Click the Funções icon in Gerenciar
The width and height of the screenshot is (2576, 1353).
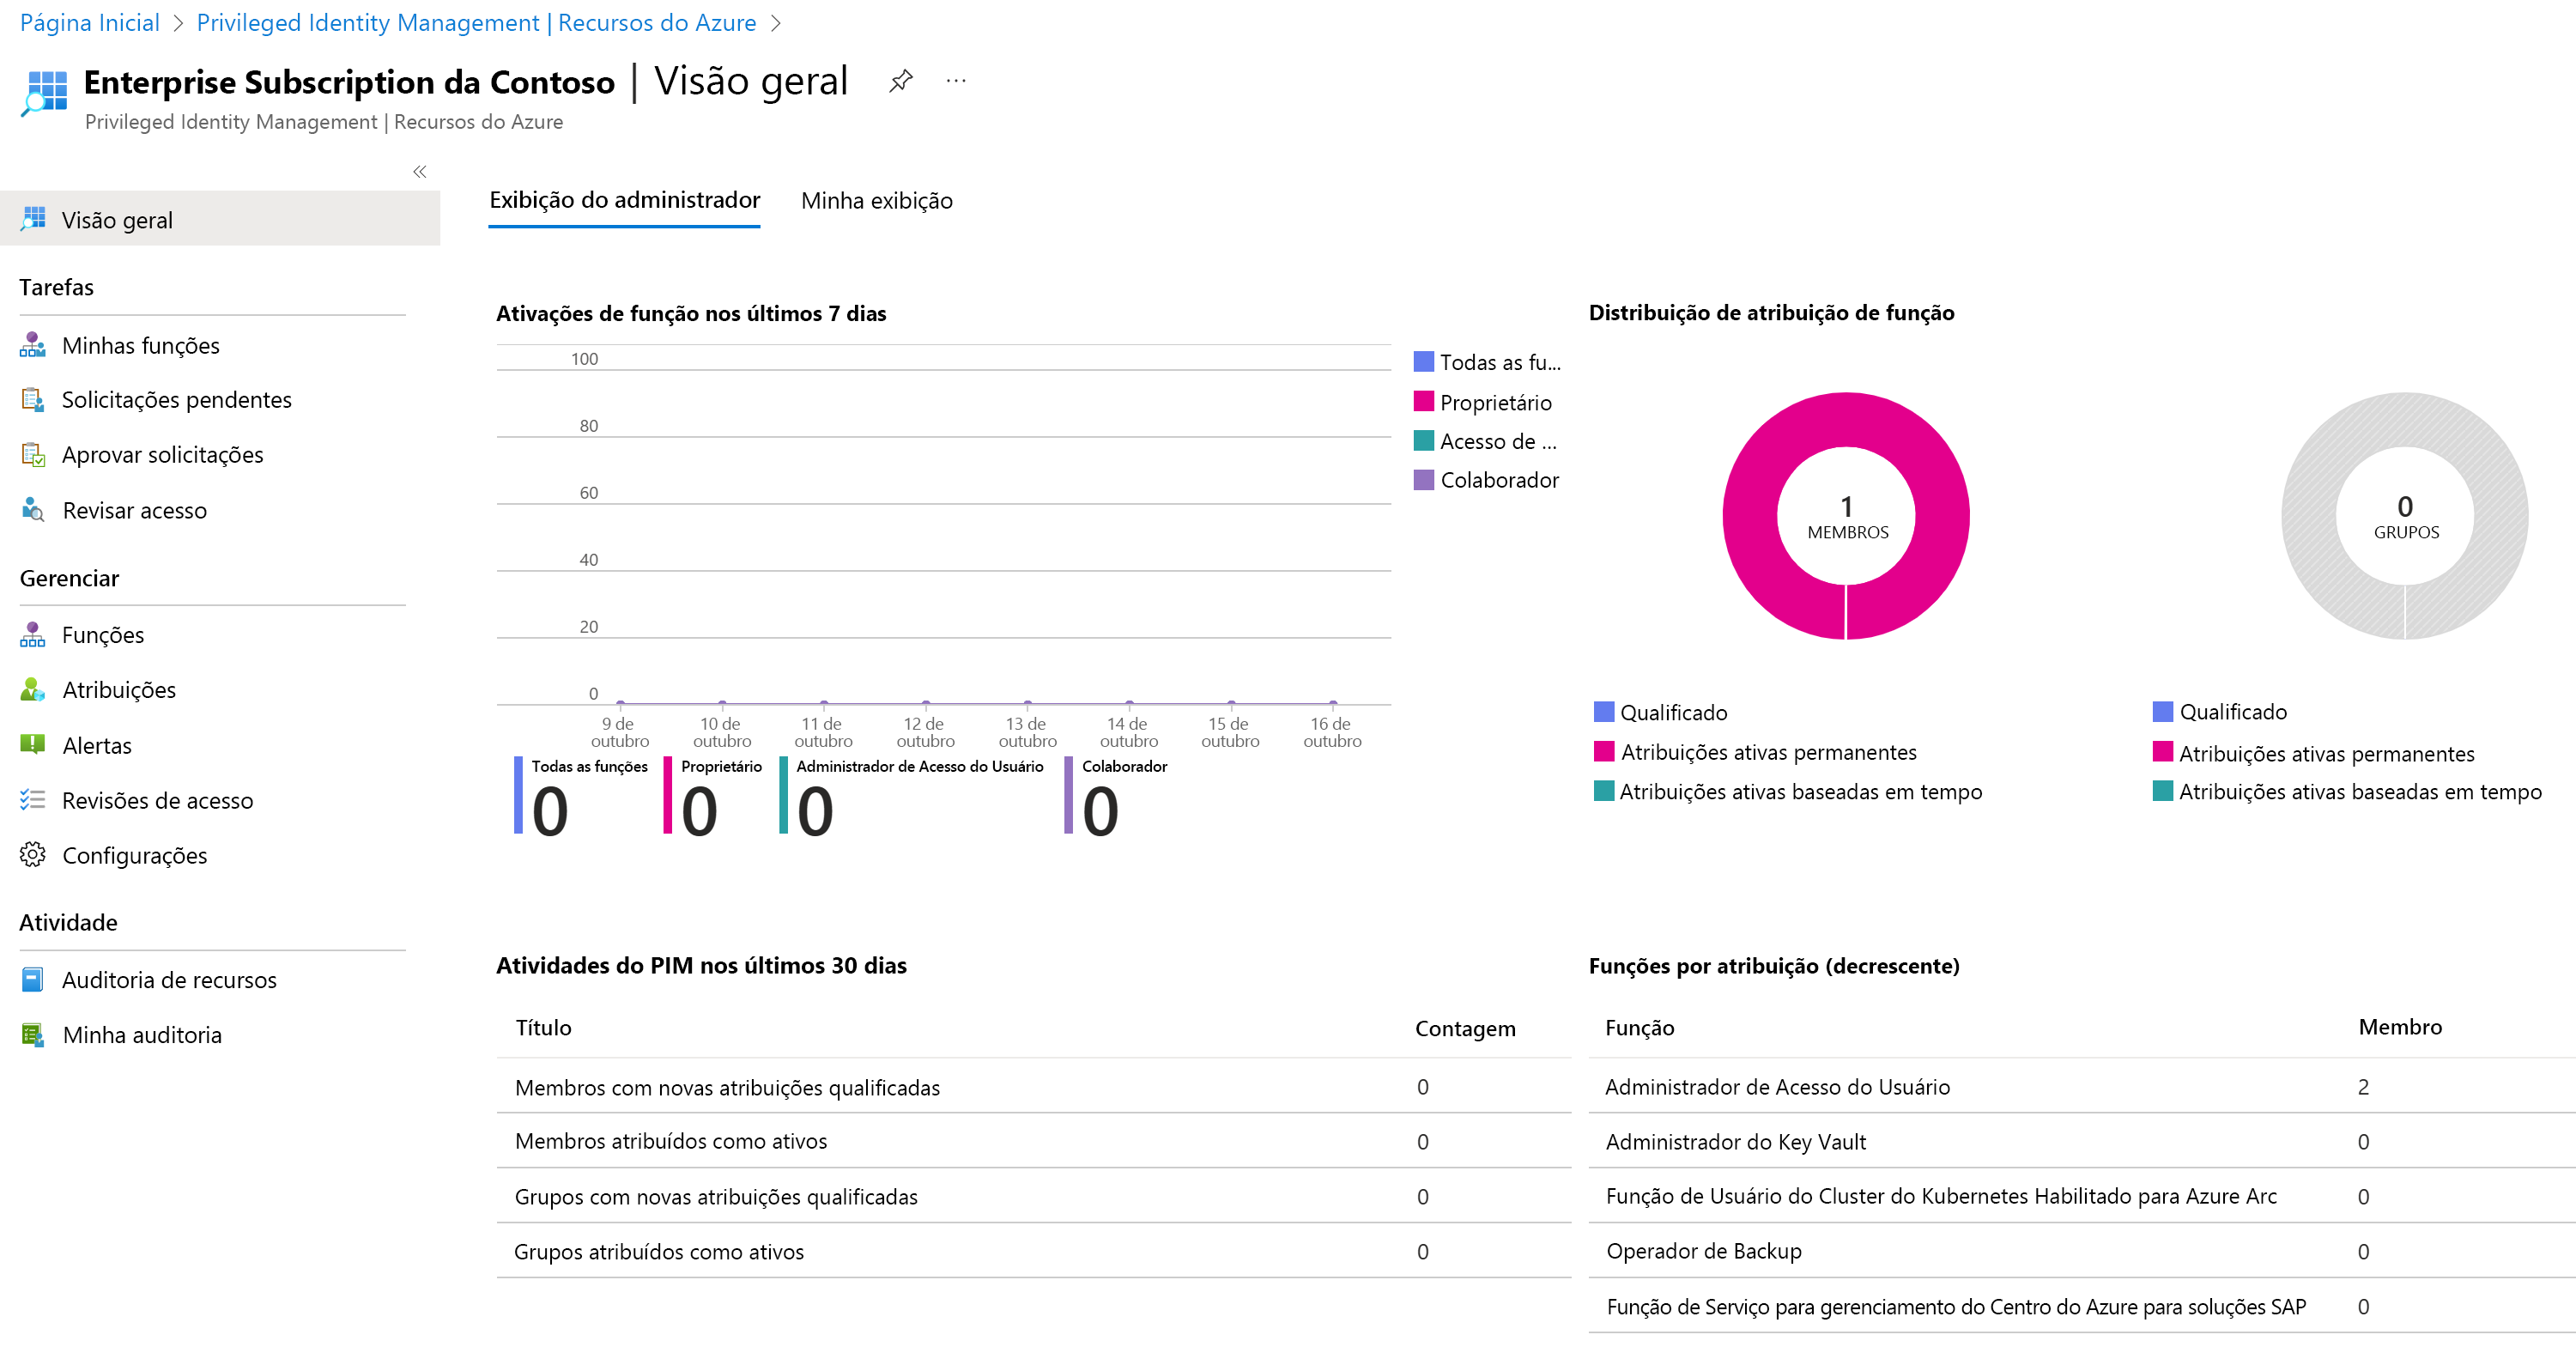(33, 635)
